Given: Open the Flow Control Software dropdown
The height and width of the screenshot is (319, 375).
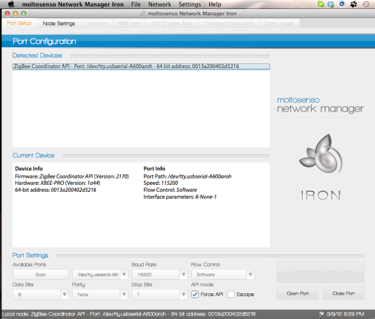Looking at the screenshot, I should click(x=223, y=275).
